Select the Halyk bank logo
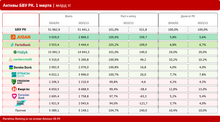Screen dimensions: 220x122 (x=21, y=52)
